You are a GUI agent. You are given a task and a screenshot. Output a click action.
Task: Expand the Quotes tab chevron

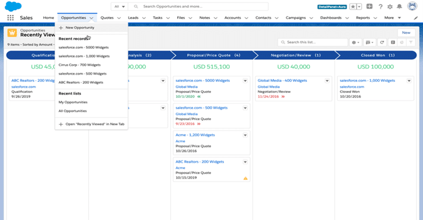[x=119, y=18]
